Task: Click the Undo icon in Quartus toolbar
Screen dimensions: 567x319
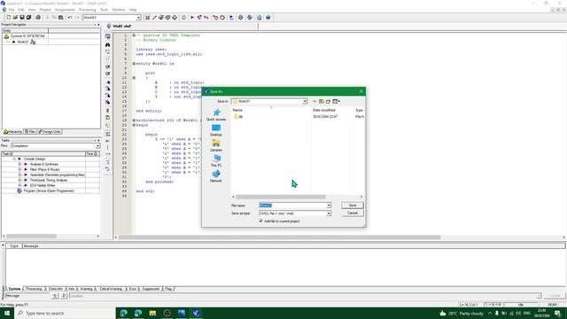Action: (69, 18)
